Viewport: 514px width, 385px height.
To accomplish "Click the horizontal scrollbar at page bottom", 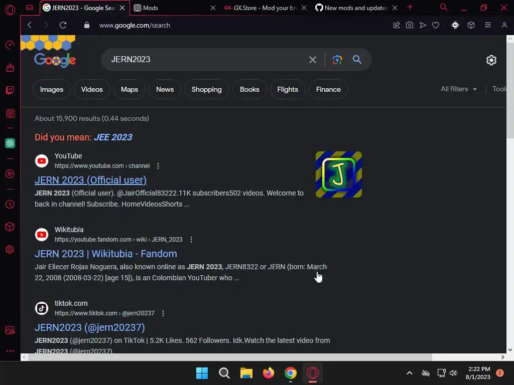I will 230,357.
